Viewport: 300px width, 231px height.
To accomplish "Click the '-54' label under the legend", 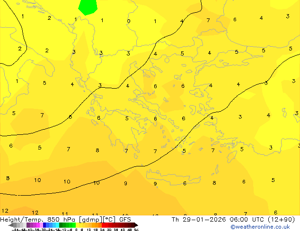I will click(x=15, y=230).
